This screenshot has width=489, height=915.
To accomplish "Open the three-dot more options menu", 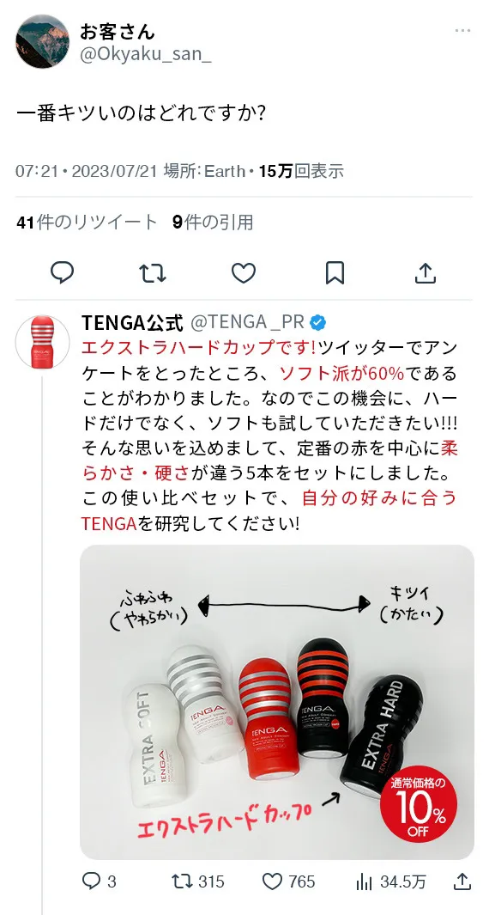I will pyautogui.click(x=462, y=31).
